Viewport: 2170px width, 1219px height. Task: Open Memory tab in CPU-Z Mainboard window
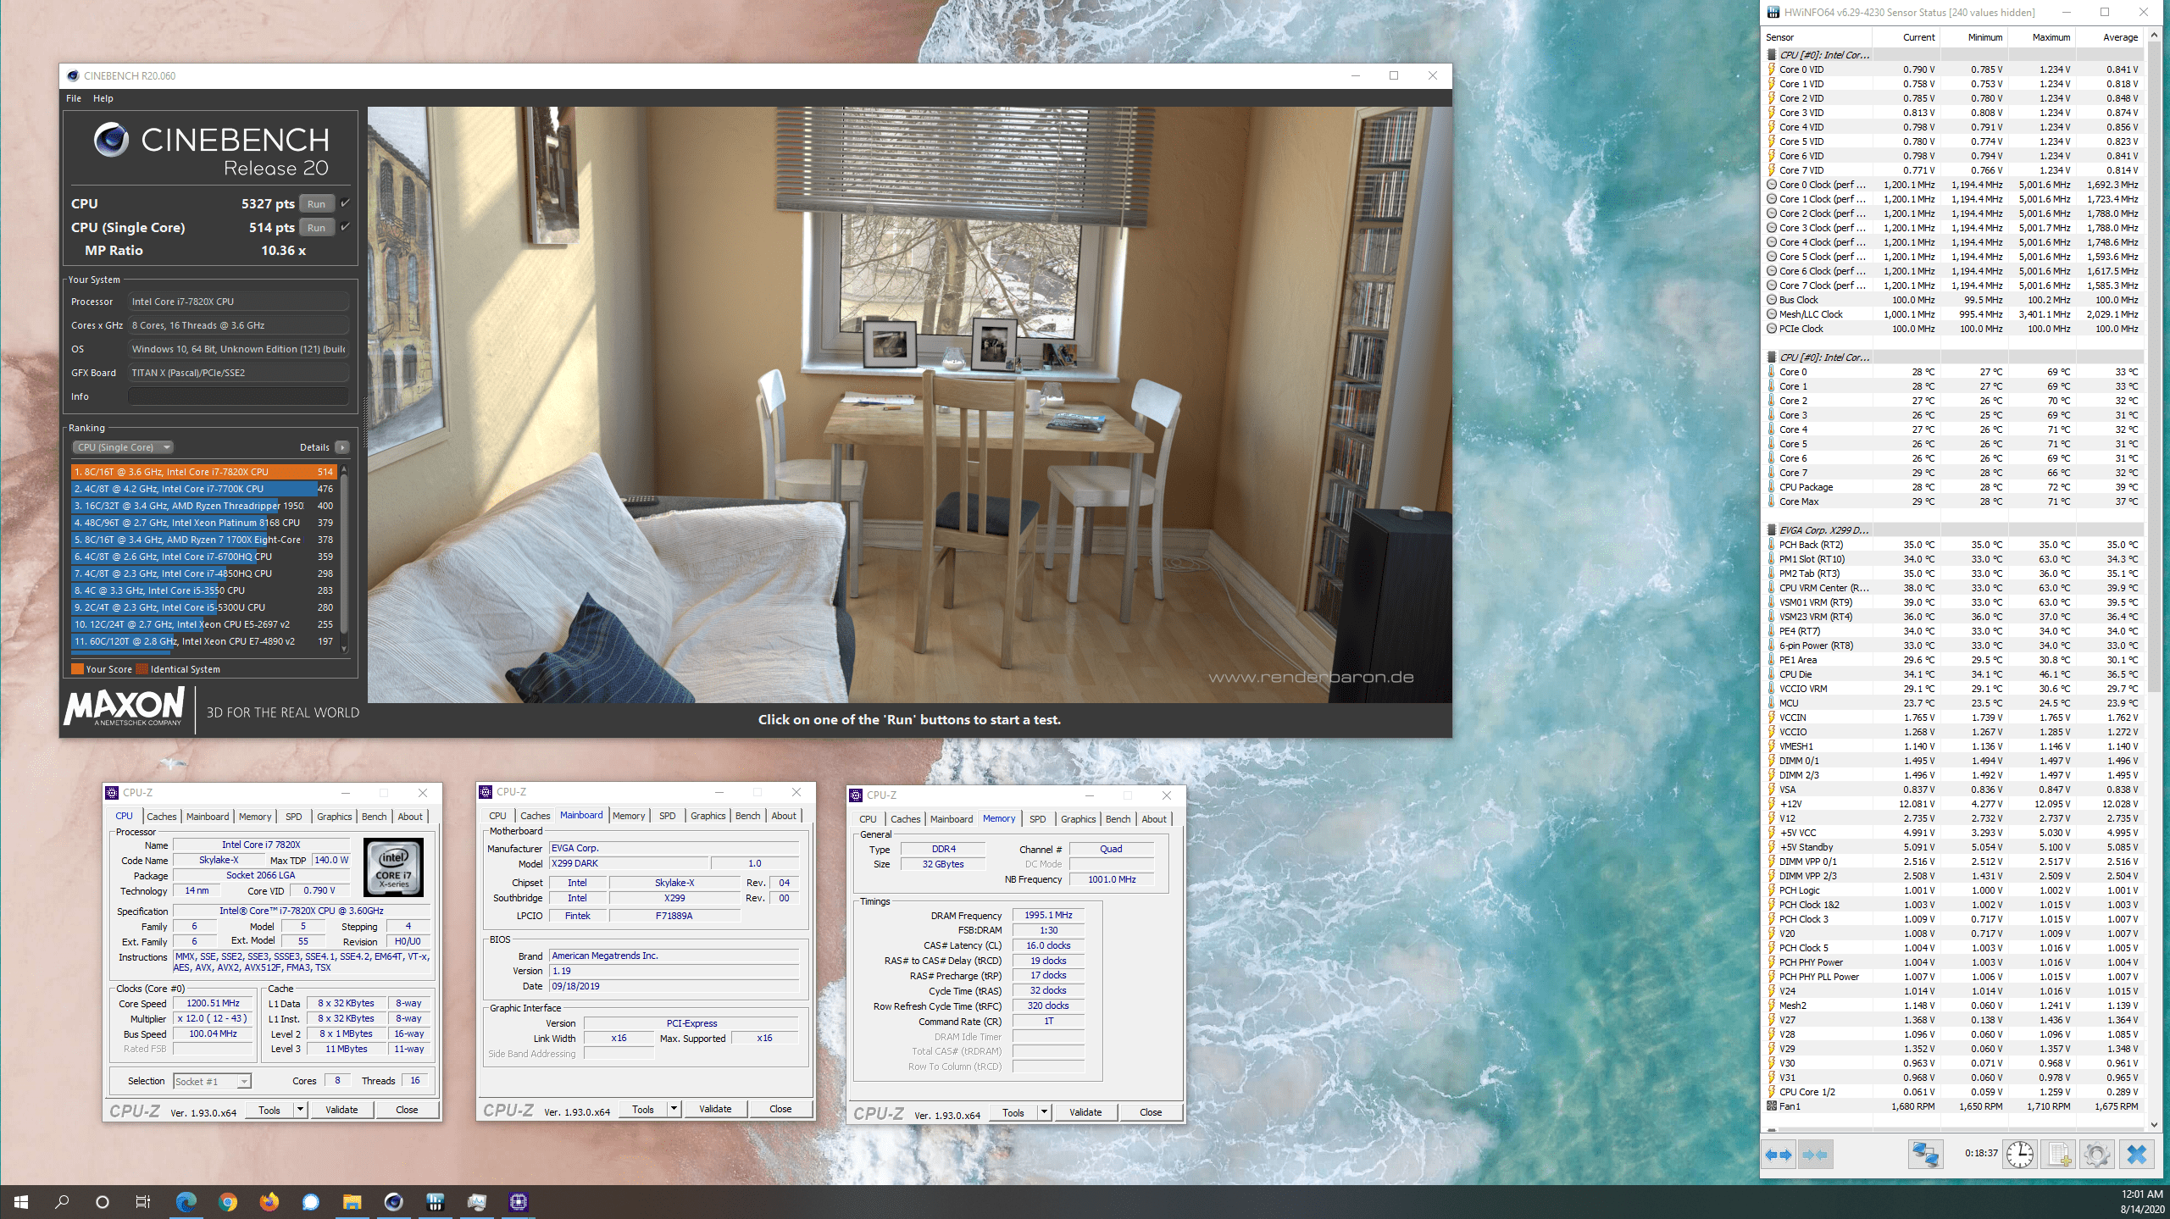(x=629, y=816)
